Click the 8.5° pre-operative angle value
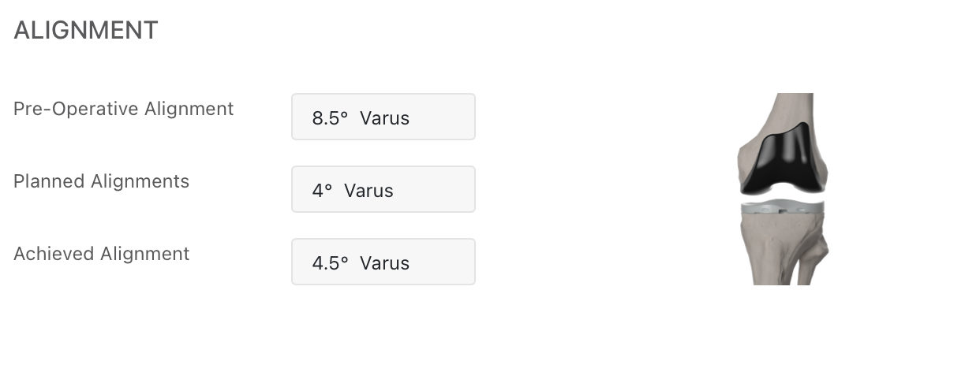 click(x=331, y=118)
